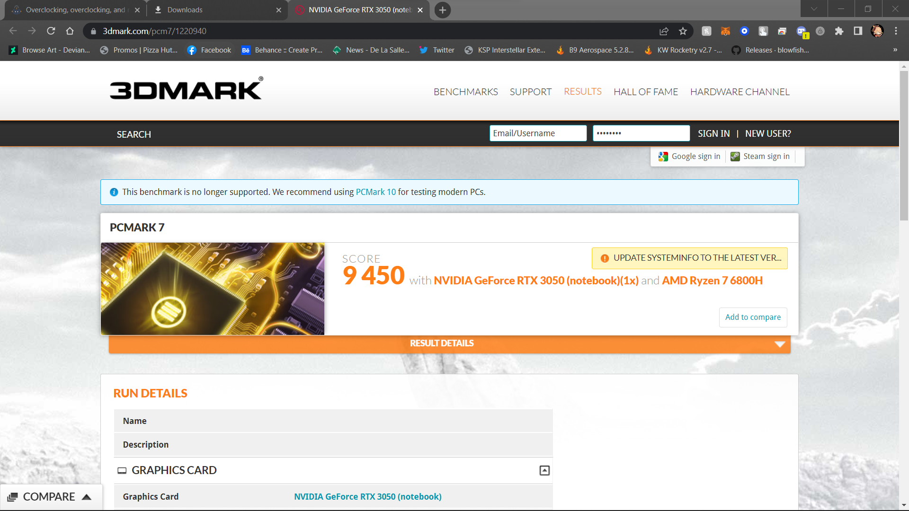Open Browse Art DeviantArt bookmark
This screenshot has width=909, height=511.
pyautogui.click(x=50, y=50)
